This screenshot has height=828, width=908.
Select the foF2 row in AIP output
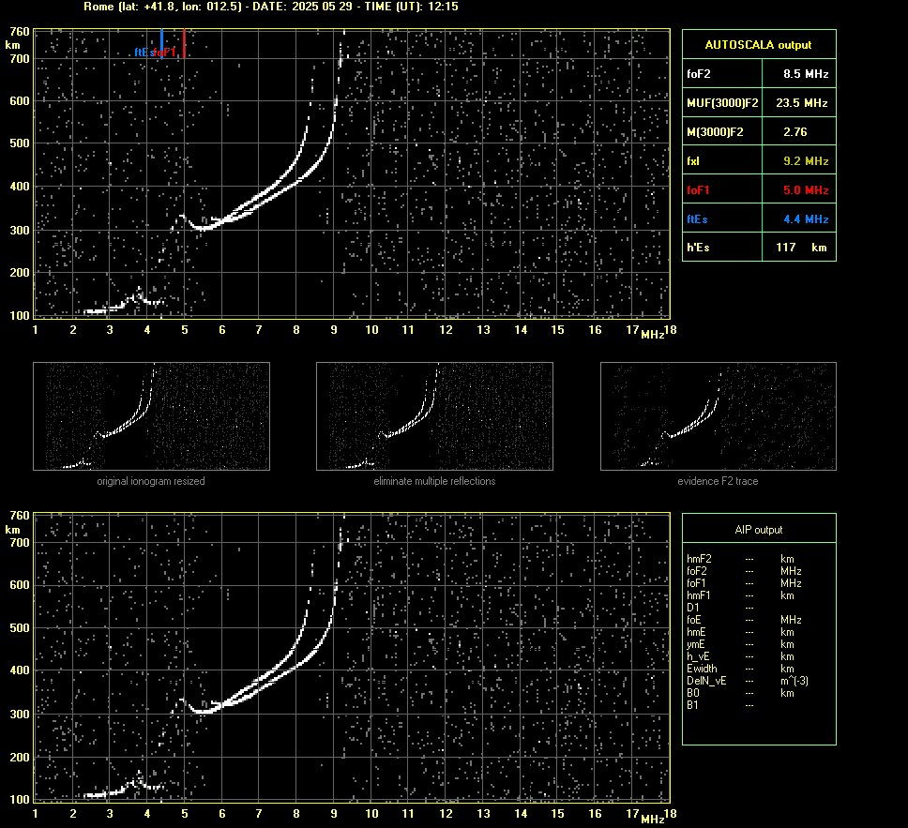point(744,571)
